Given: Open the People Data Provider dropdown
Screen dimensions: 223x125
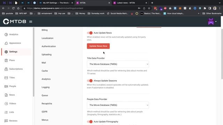Looking at the screenshot, I should [118, 105].
